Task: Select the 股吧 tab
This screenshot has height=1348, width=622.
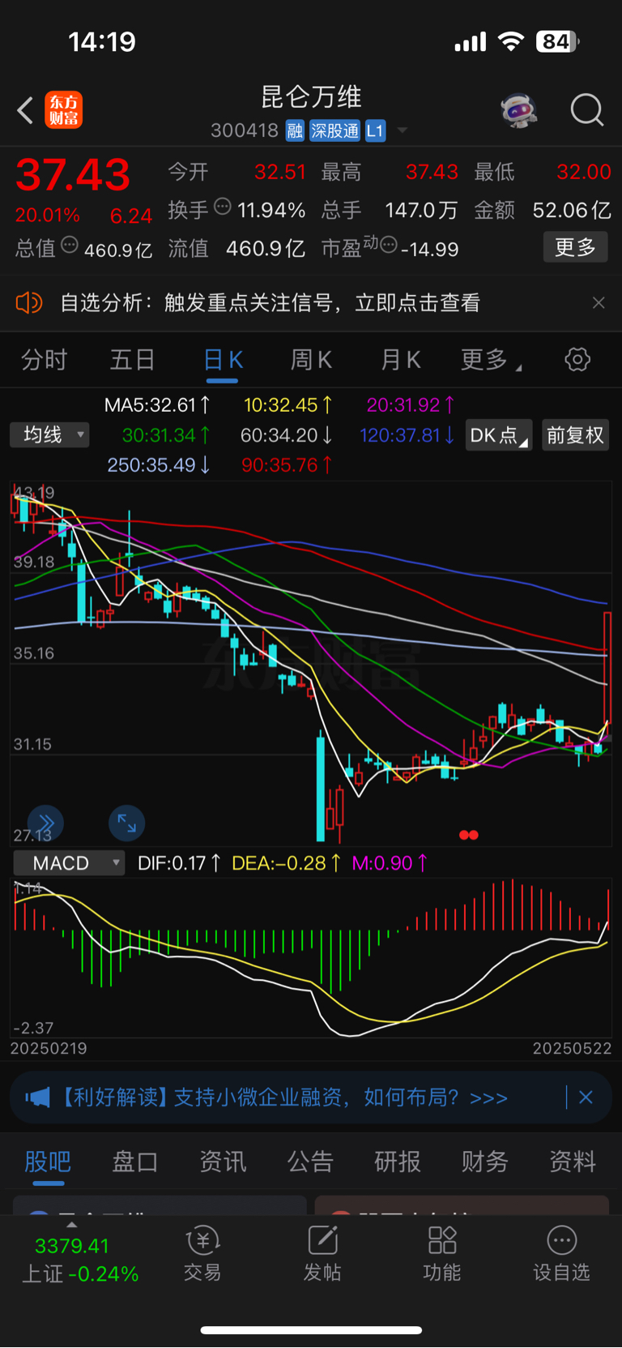Action: tap(48, 1162)
